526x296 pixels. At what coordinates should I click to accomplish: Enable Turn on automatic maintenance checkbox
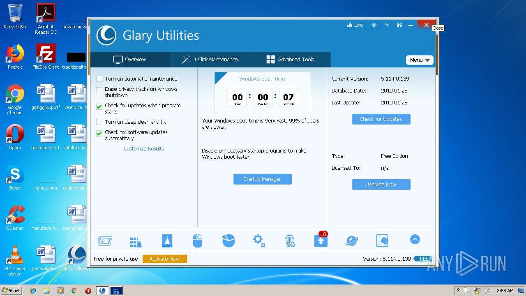coord(99,79)
